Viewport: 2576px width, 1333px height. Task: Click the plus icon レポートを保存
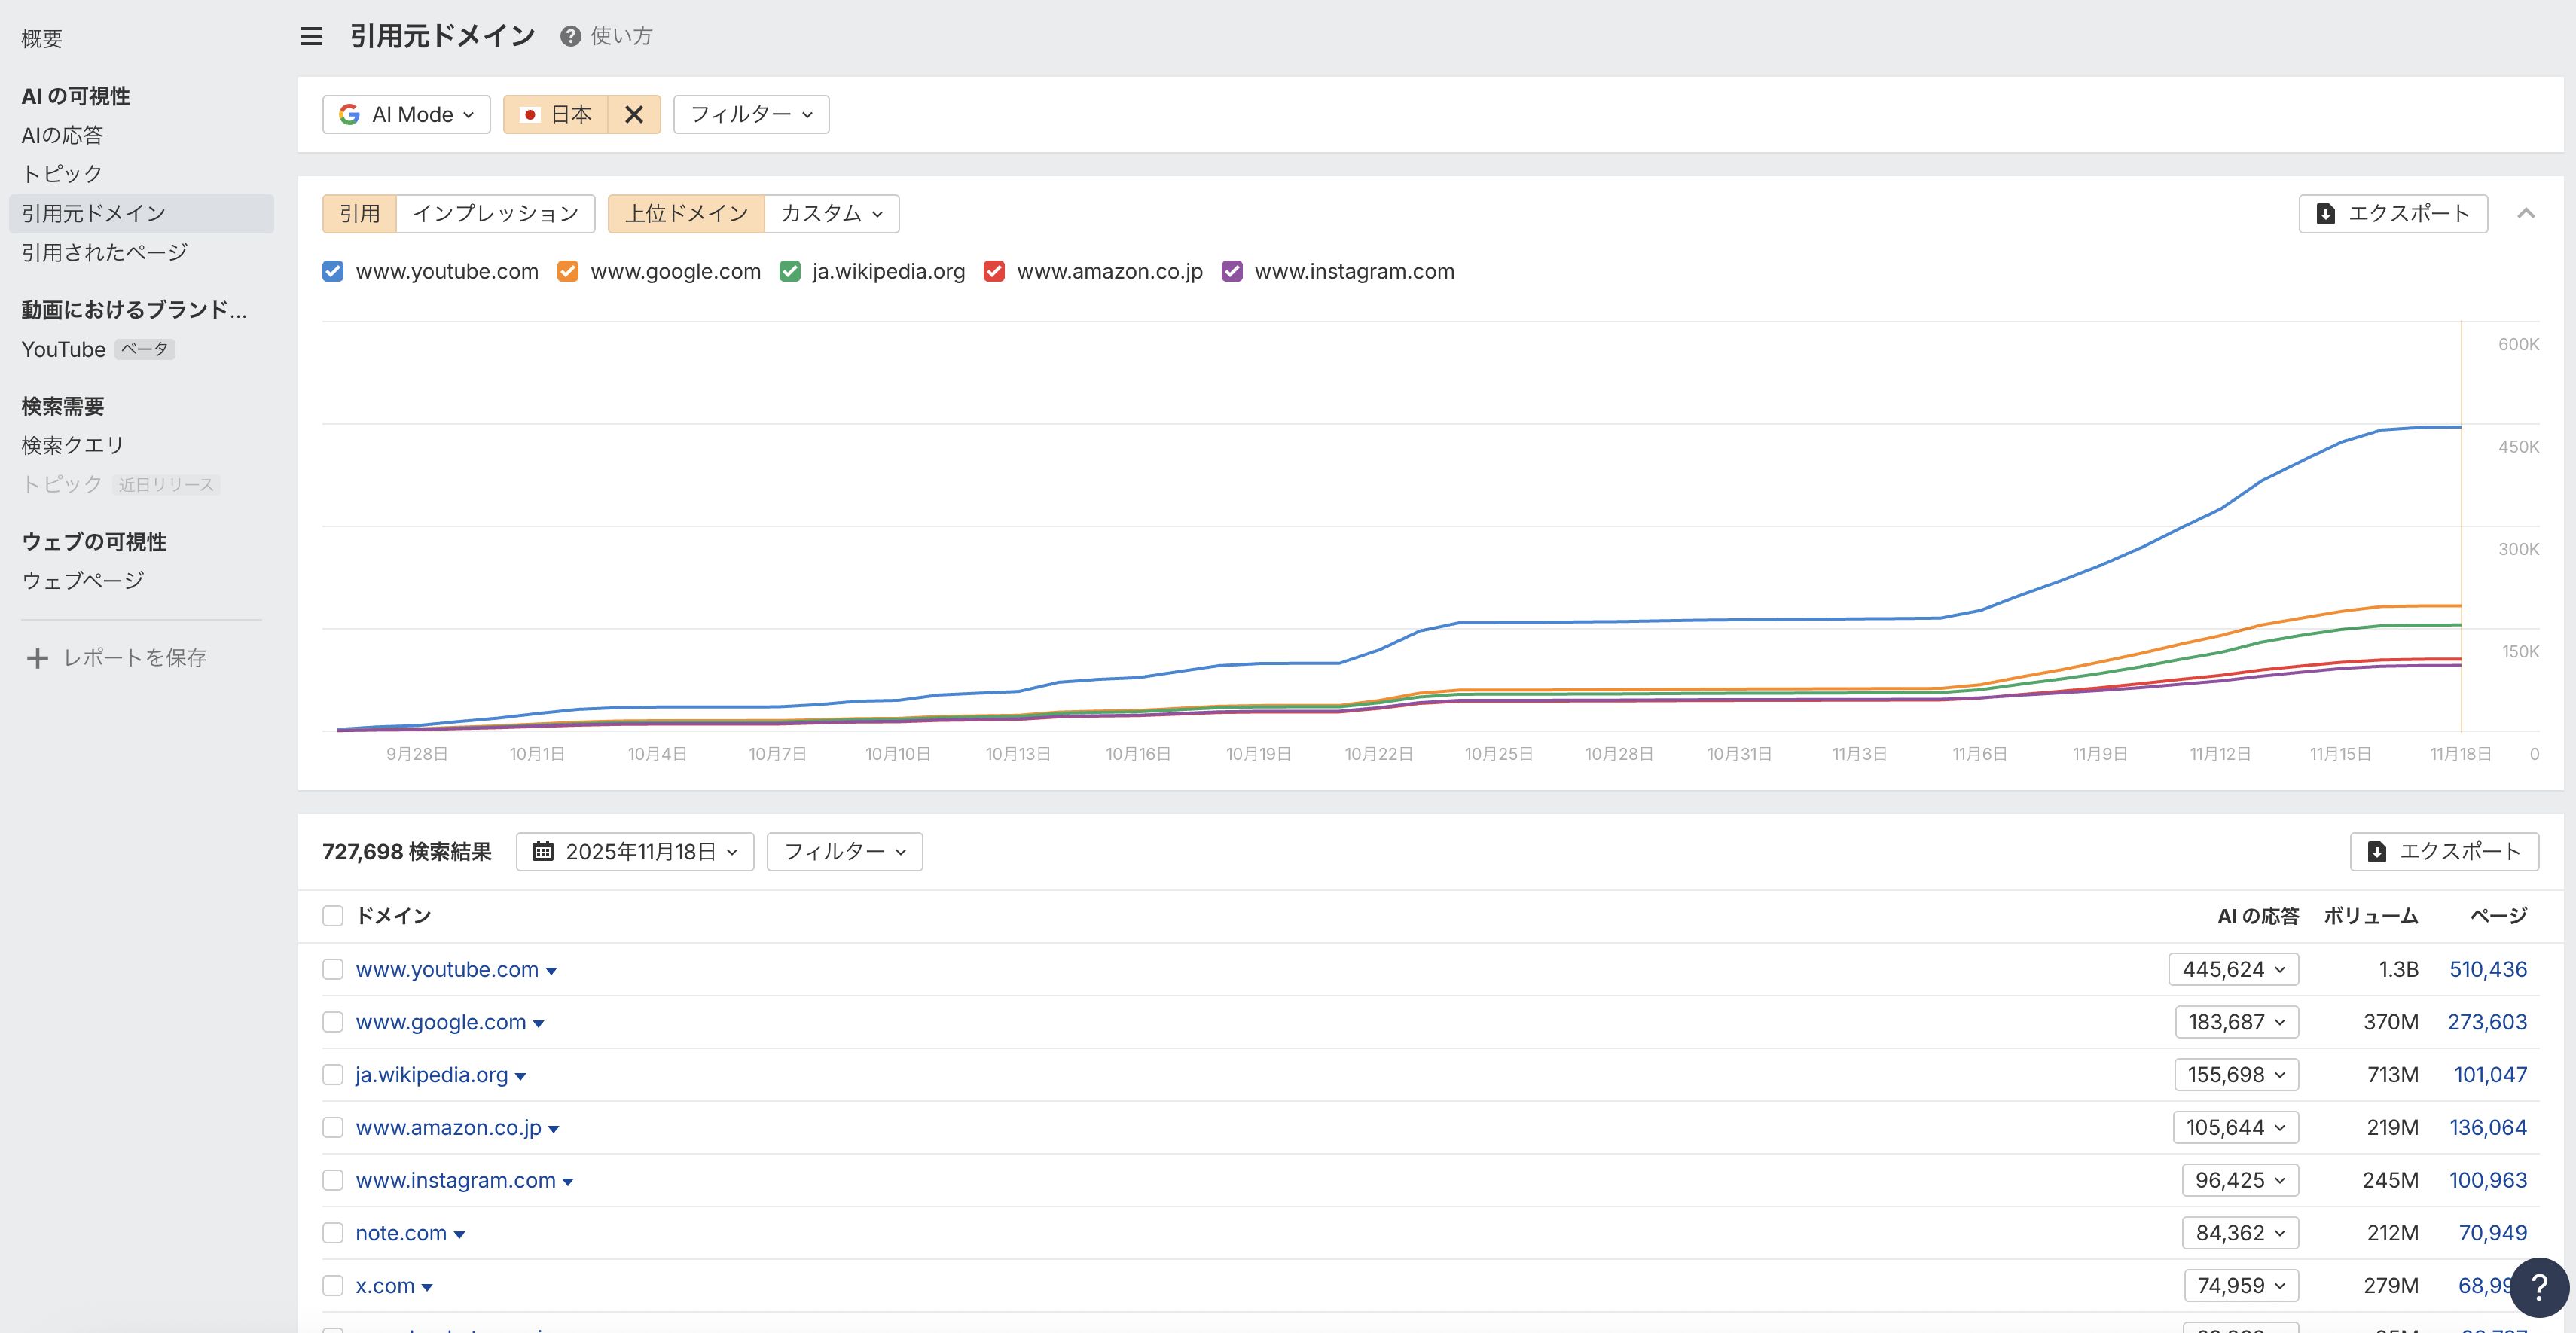click(x=37, y=658)
